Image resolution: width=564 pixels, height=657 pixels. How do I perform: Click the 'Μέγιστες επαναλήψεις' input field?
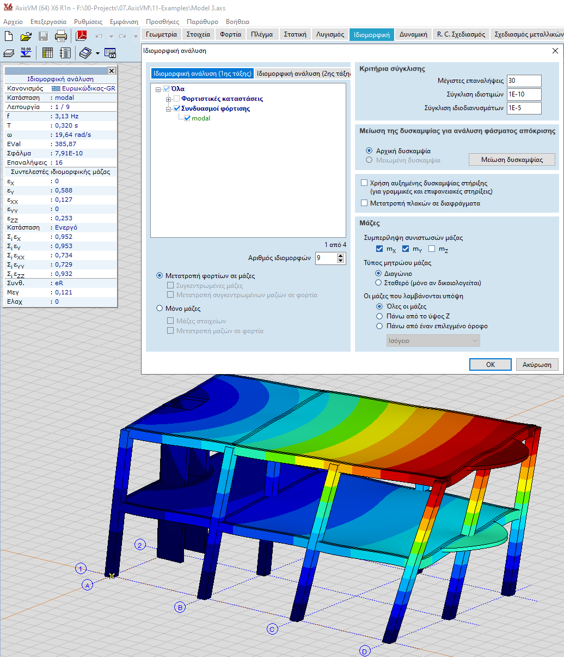523,81
